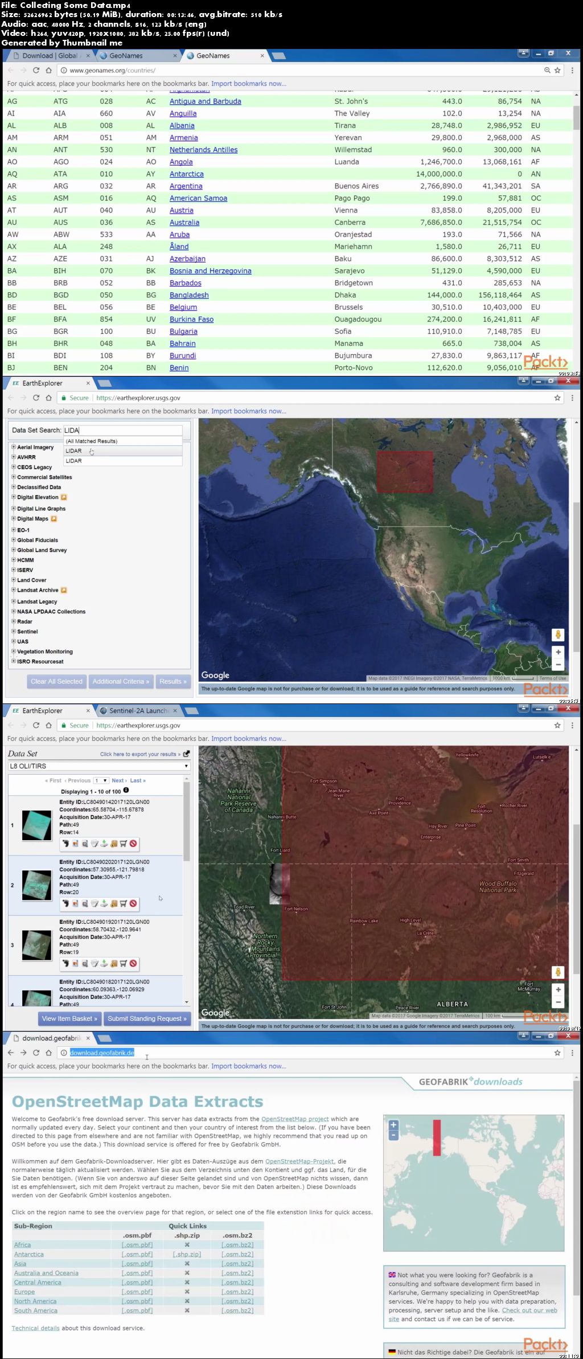Open the Bosnia and Herzegovina link
Screen dimensions: 583x1359
(x=210, y=271)
